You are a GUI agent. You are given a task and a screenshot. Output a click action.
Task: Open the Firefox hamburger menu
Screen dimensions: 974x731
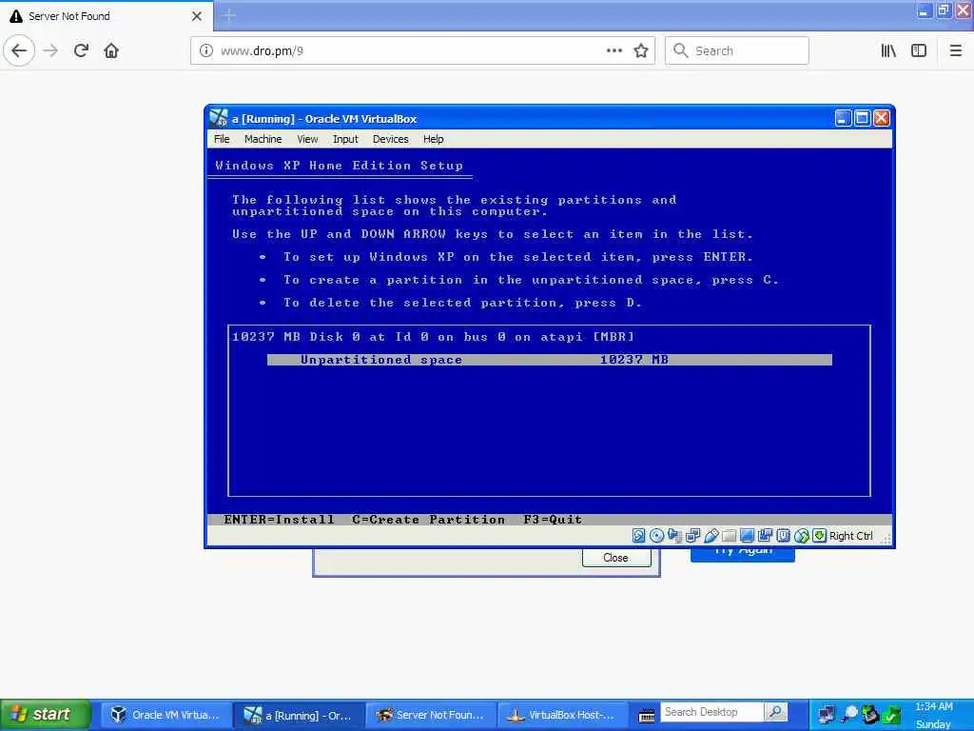pos(956,50)
